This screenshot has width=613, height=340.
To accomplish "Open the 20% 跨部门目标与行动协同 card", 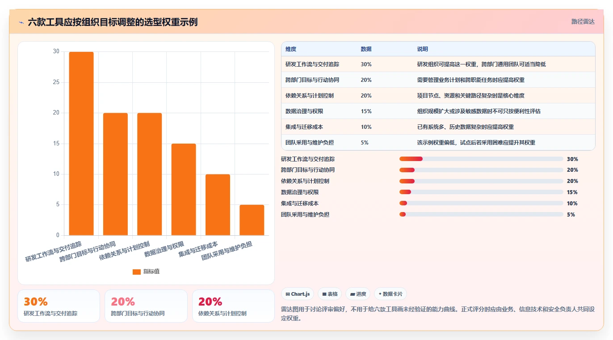I will (x=146, y=306).
